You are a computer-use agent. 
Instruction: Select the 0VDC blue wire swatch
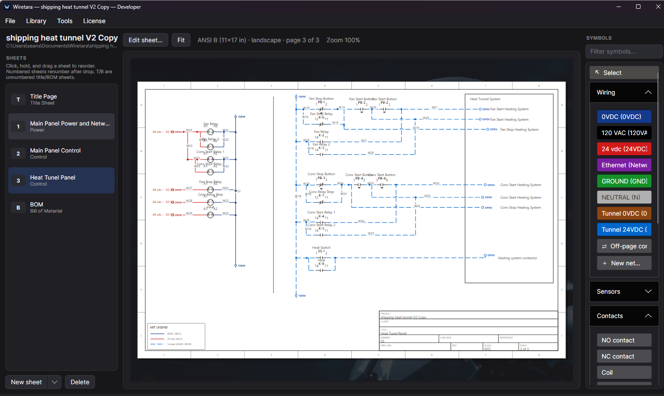pyautogui.click(x=624, y=117)
